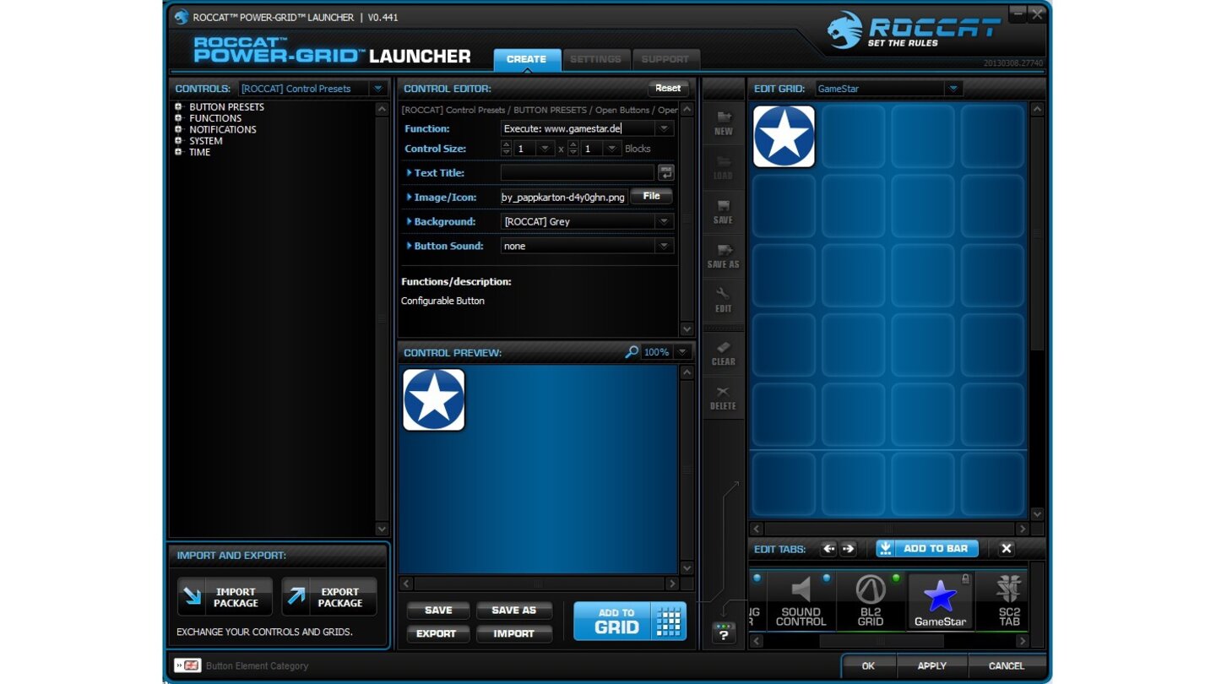Switch to the SUPPORT tab
Screen dimensions: 1216x684
(x=665, y=59)
